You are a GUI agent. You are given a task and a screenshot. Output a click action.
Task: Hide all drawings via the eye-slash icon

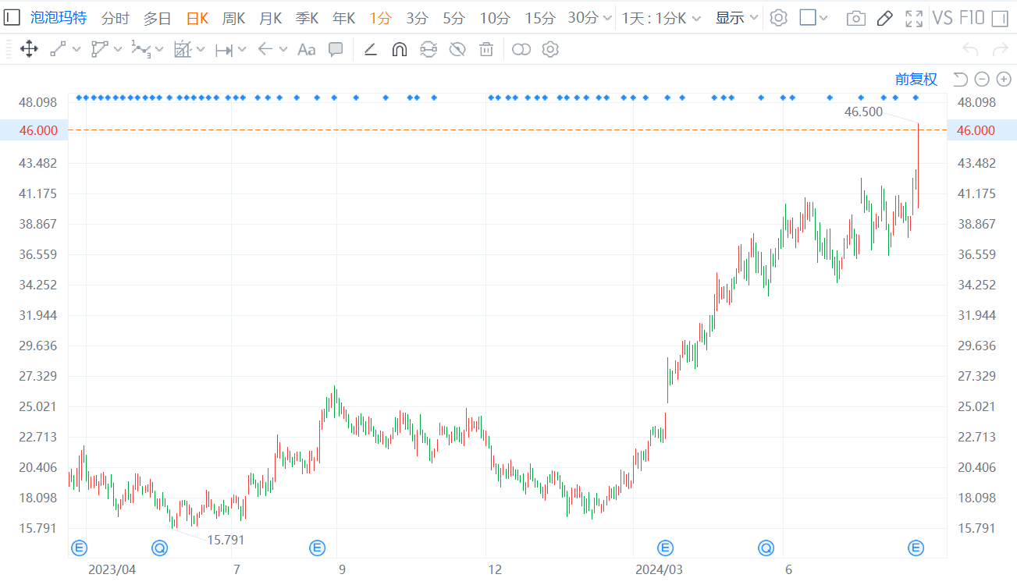[457, 49]
